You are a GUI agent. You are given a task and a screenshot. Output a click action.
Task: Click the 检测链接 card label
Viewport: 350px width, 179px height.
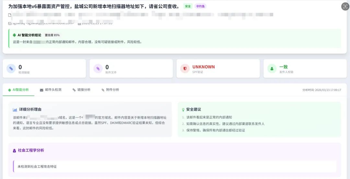(x=24, y=72)
